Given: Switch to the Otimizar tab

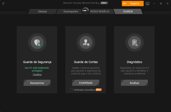Looking at the screenshot, I should (x=43, y=11).
